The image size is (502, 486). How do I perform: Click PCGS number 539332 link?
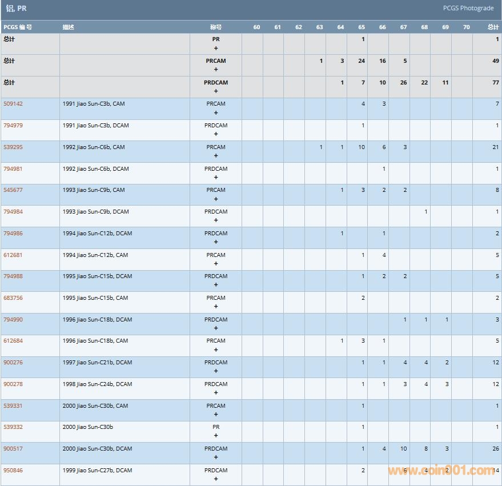pyautogui.click(x=13, y=427)
